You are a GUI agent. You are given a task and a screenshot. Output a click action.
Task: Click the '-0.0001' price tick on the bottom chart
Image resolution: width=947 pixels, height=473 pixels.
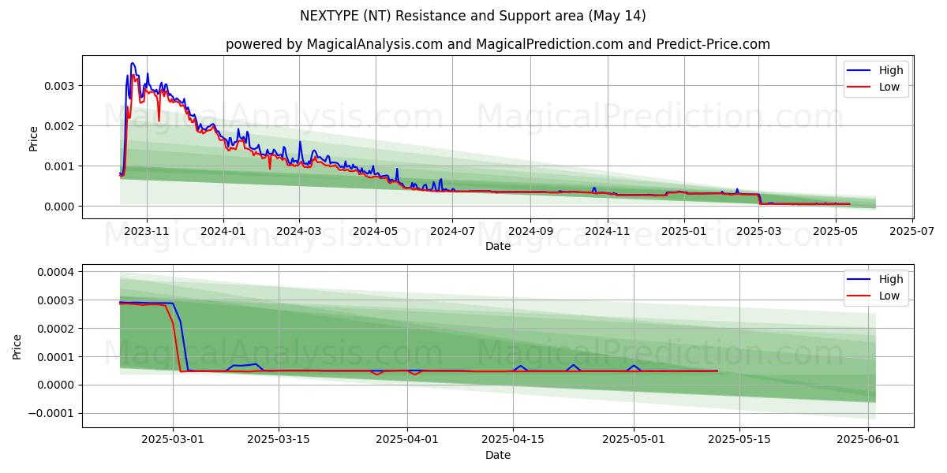tap(53, 413)
